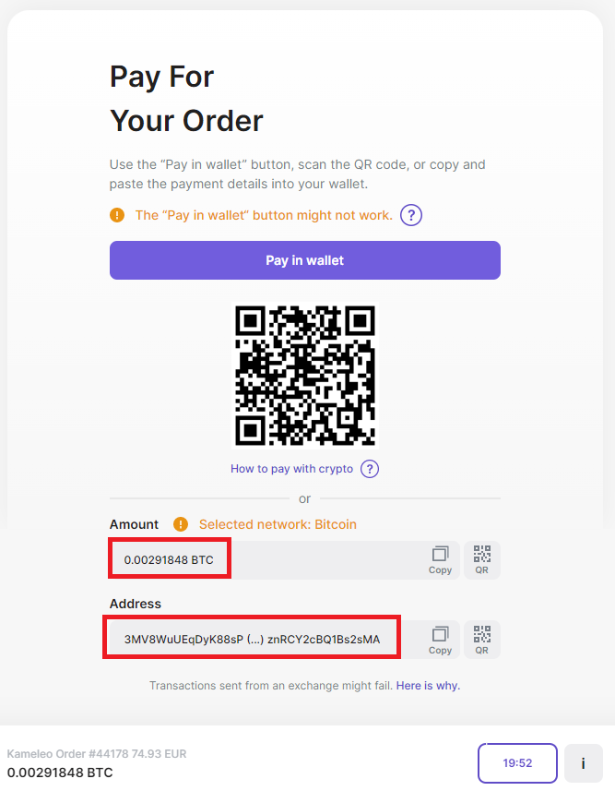
Task: Click the Kameleo Order #44178 label
Action: coord(97,754)
